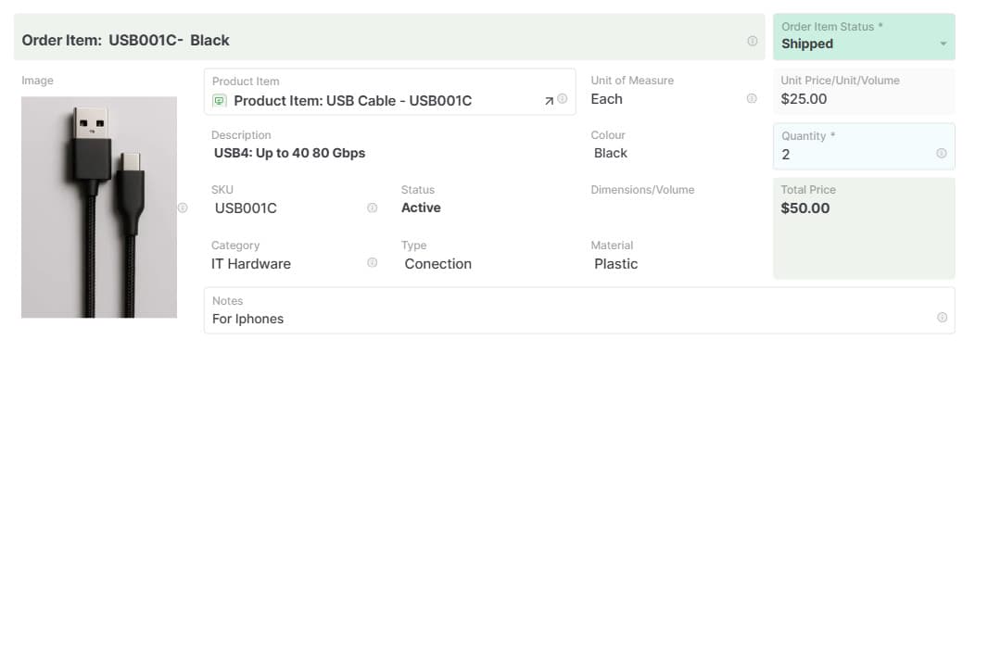
Task: Click into the Quantity input field
Action: point(853,155)
